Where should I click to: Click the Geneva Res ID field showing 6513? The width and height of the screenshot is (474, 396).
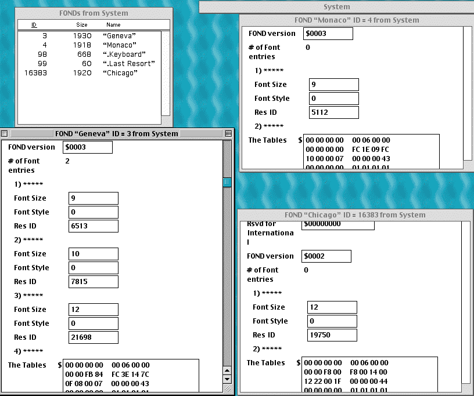[94, 226]
